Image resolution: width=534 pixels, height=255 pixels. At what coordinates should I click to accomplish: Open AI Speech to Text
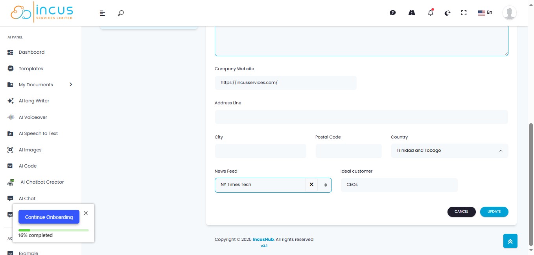coord(38,133)
